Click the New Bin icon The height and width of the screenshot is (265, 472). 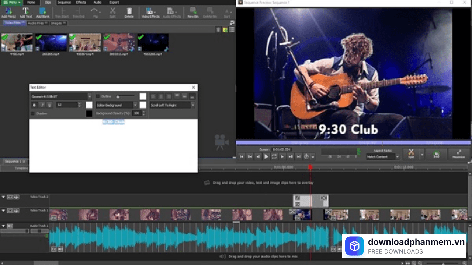193,13
